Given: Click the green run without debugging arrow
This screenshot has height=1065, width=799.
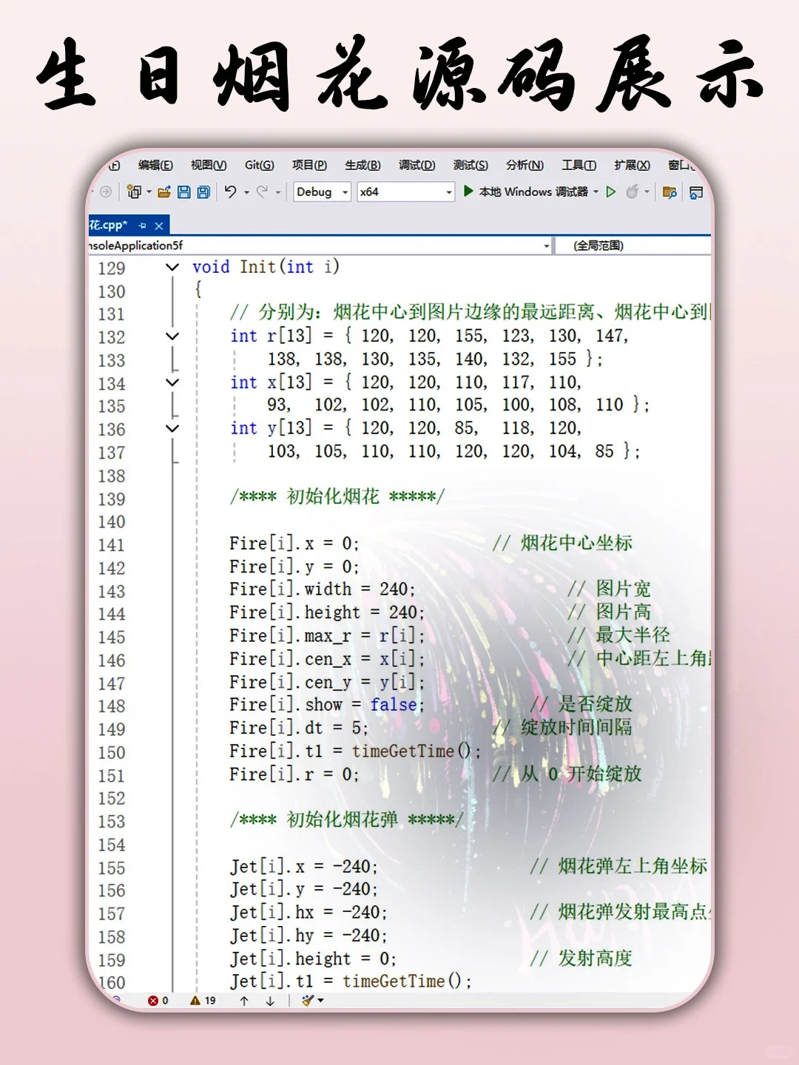Looking at the screenshot, I should tap(611, 192).
